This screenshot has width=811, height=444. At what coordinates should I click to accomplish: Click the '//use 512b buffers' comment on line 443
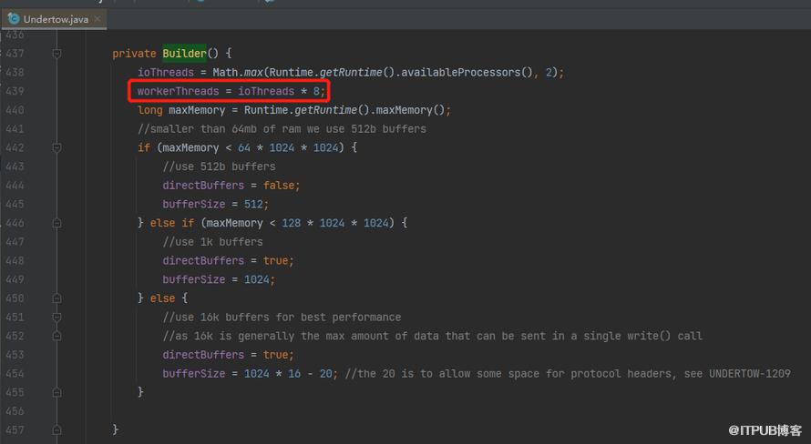pyautogui.click(x=219, y=166)
